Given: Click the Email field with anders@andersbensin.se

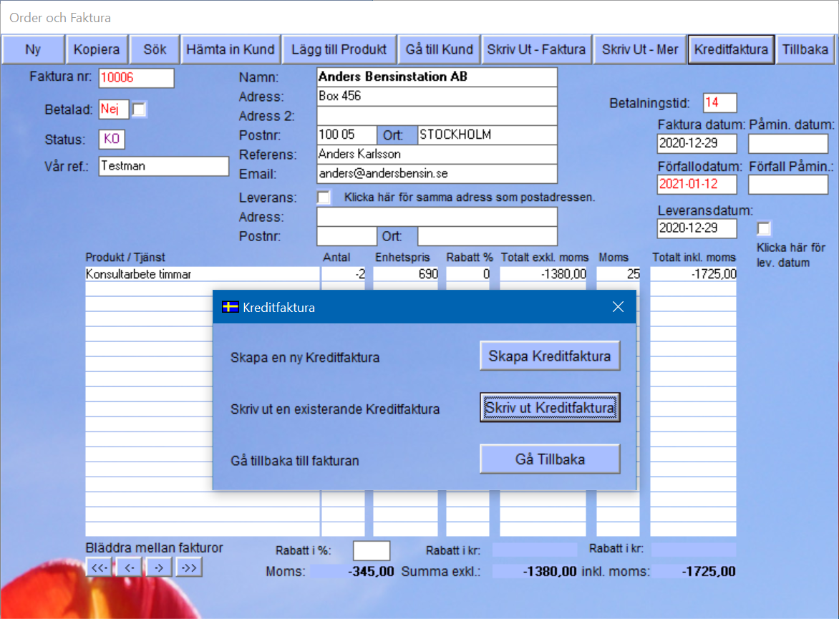Looking at the screenshot, I should pos(436,174).
